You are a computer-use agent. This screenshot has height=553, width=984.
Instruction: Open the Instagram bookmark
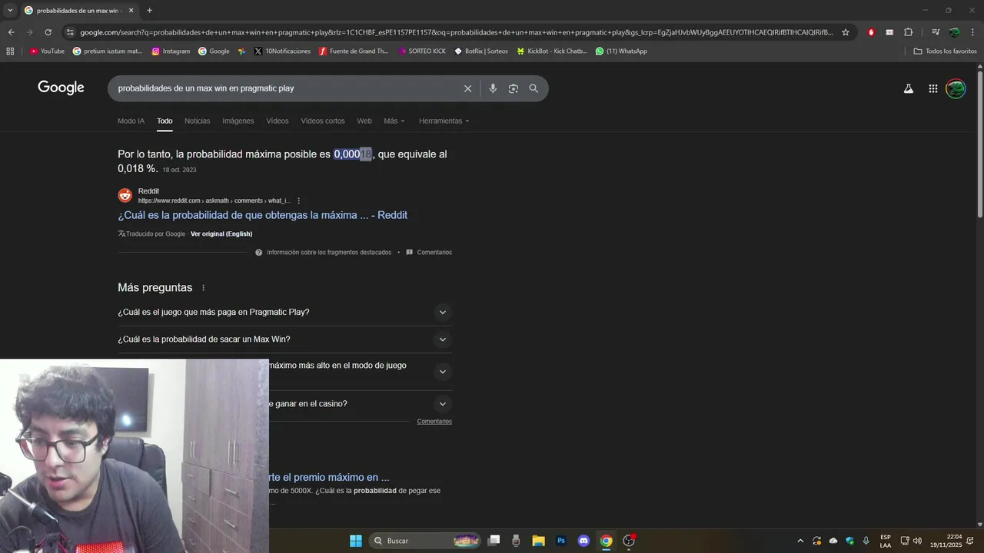coord(171,51)
